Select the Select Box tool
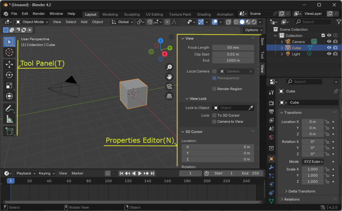 tap(9, 42)
